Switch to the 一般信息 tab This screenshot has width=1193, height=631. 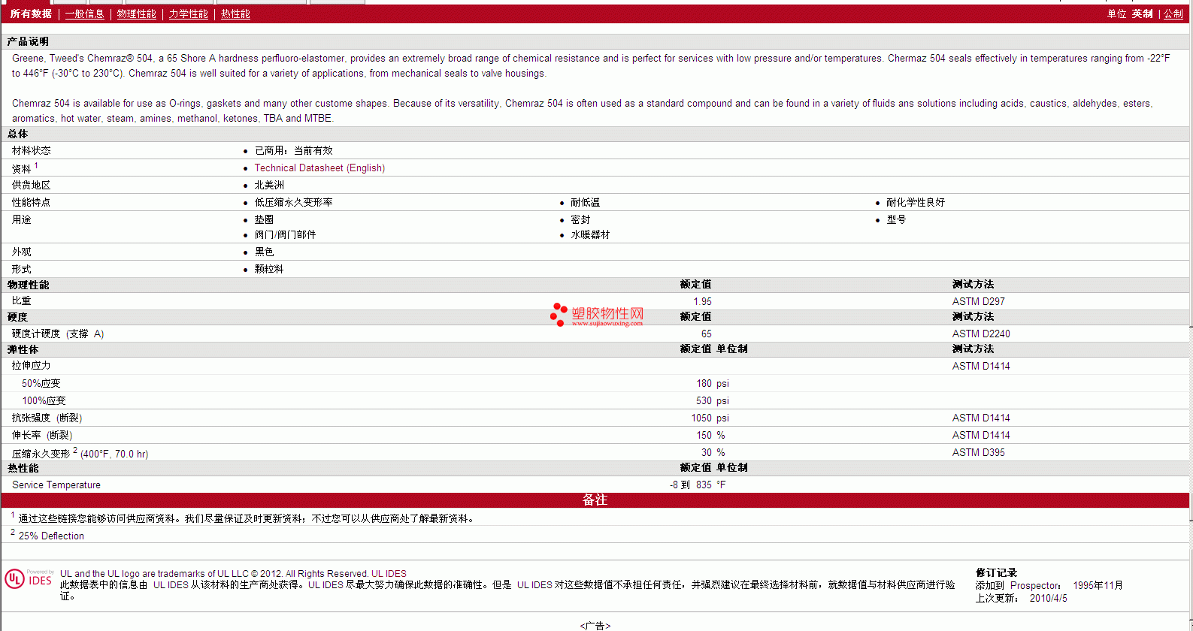point(84,14)
